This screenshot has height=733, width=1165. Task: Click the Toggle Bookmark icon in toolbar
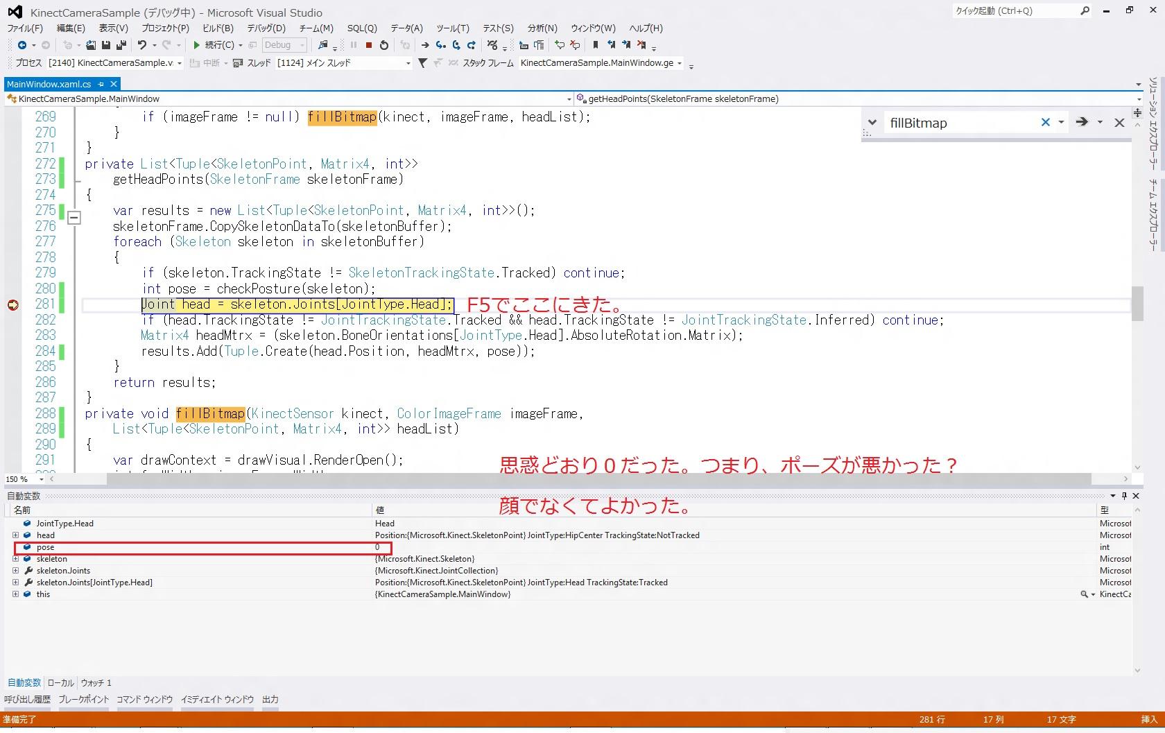click(595, 45)
